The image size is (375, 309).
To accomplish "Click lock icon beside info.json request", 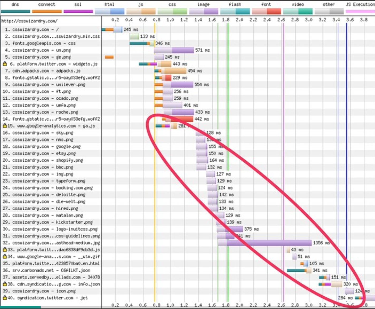I will coord(5,284).
